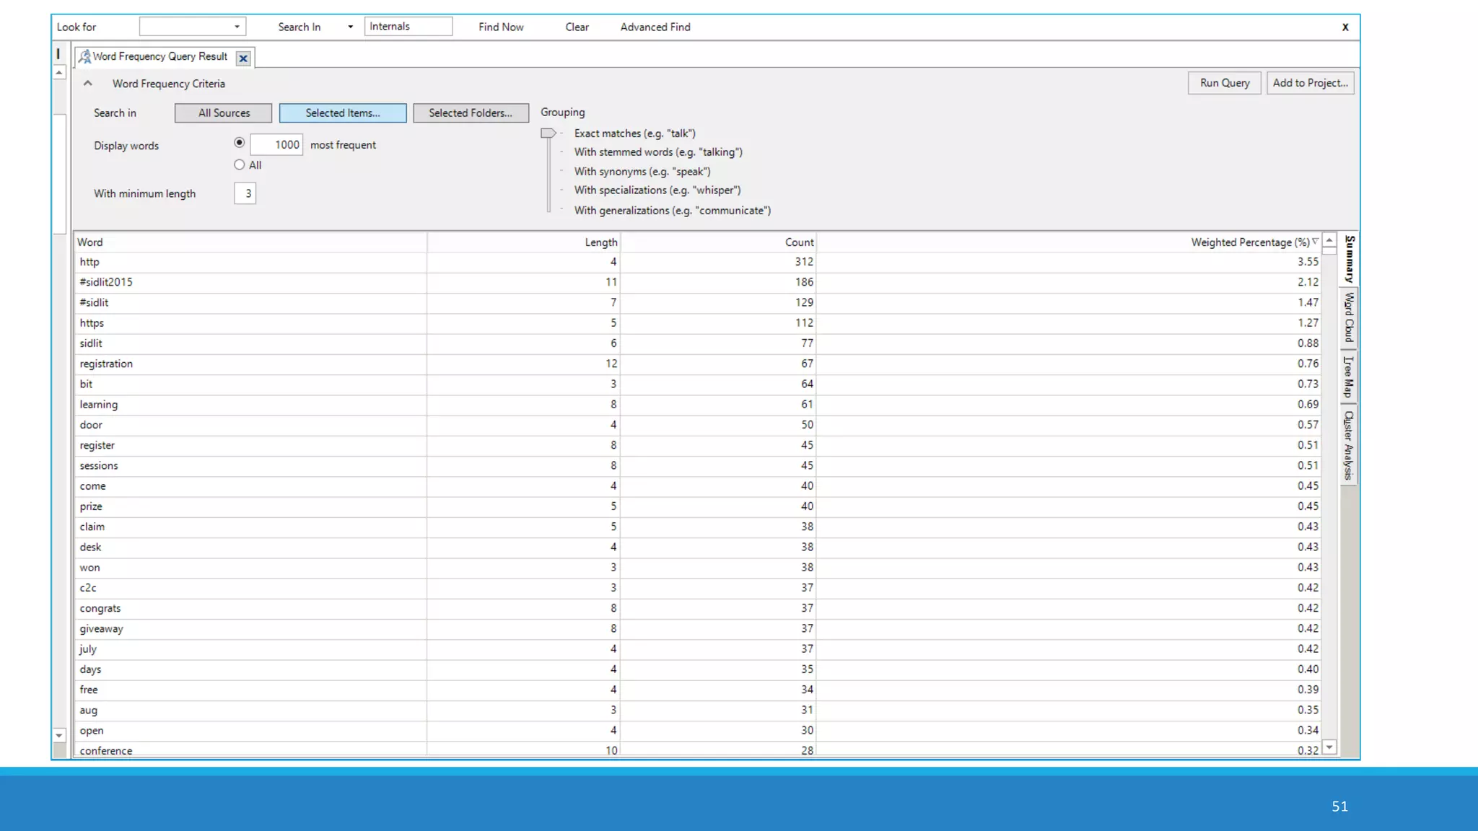Select the 'conference' word row
Image resolution: width=1478 pixels, height=831 pixels.
pos(698,749)
